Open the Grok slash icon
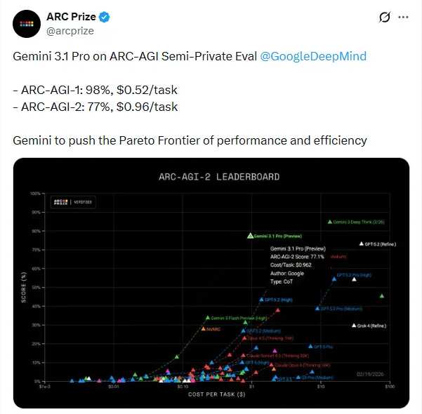The width and height of the screenshot is (422, 414). [384, 18]
